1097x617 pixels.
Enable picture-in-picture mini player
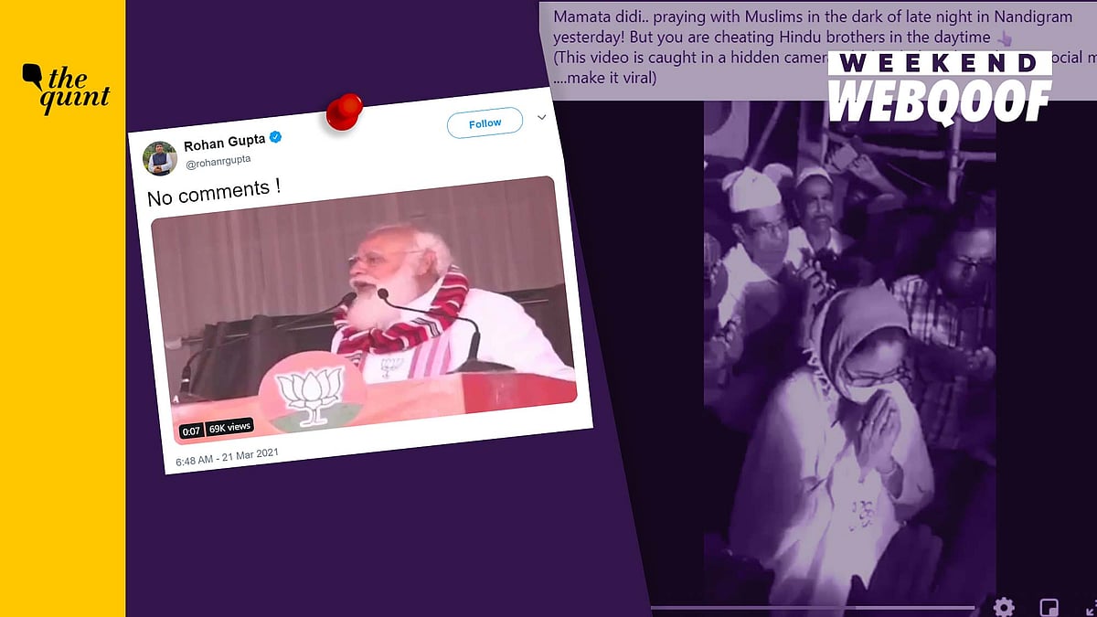(x=1049, y=608)
